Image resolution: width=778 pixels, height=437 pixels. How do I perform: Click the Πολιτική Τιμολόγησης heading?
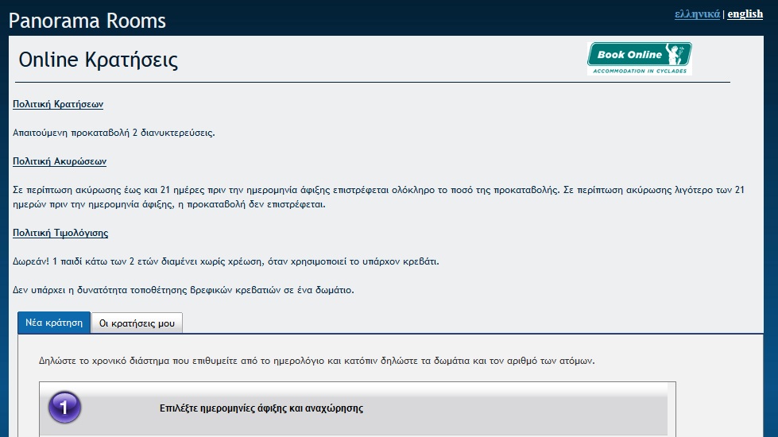(x=60, y=233)
